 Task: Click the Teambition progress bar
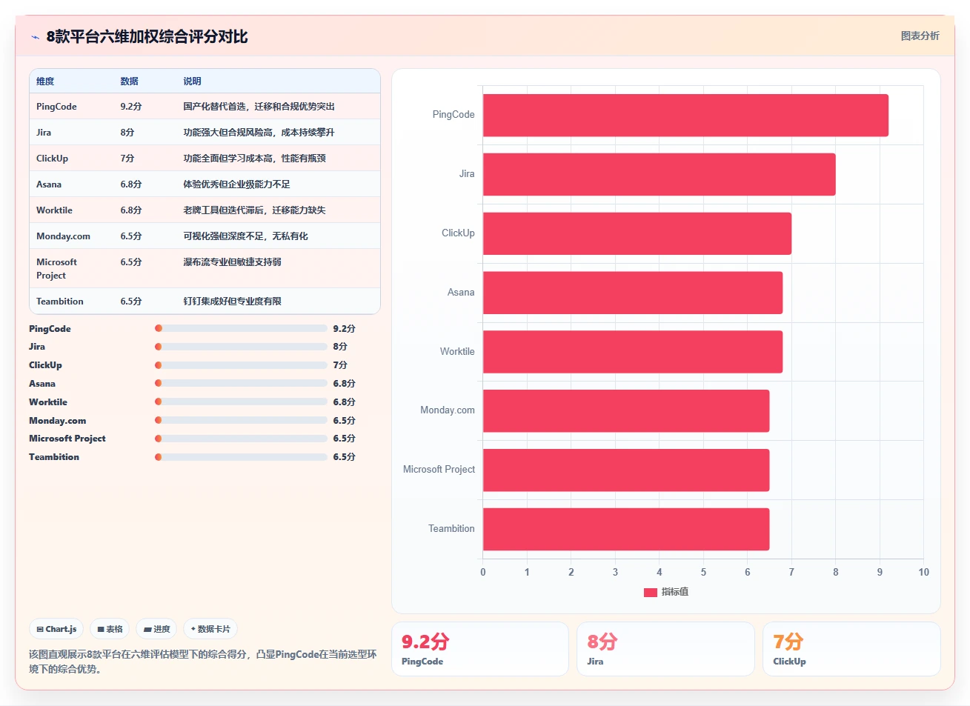(x=241, y=457)
